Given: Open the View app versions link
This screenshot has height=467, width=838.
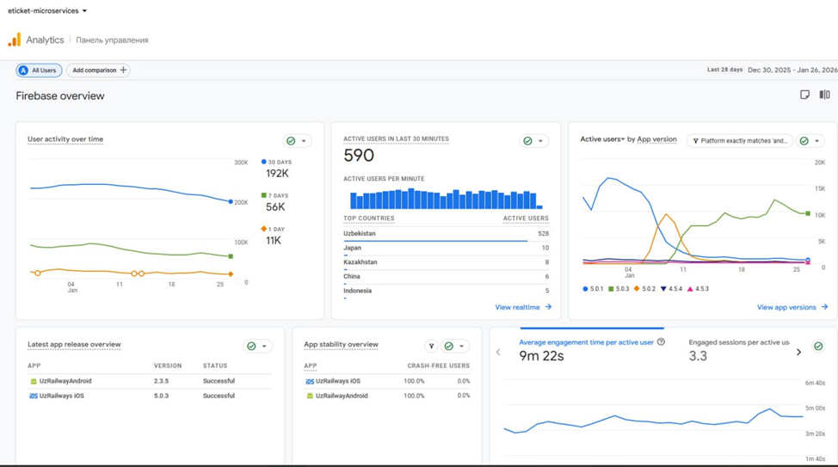Looking at the screenshot, I should (x=792, y=307).
